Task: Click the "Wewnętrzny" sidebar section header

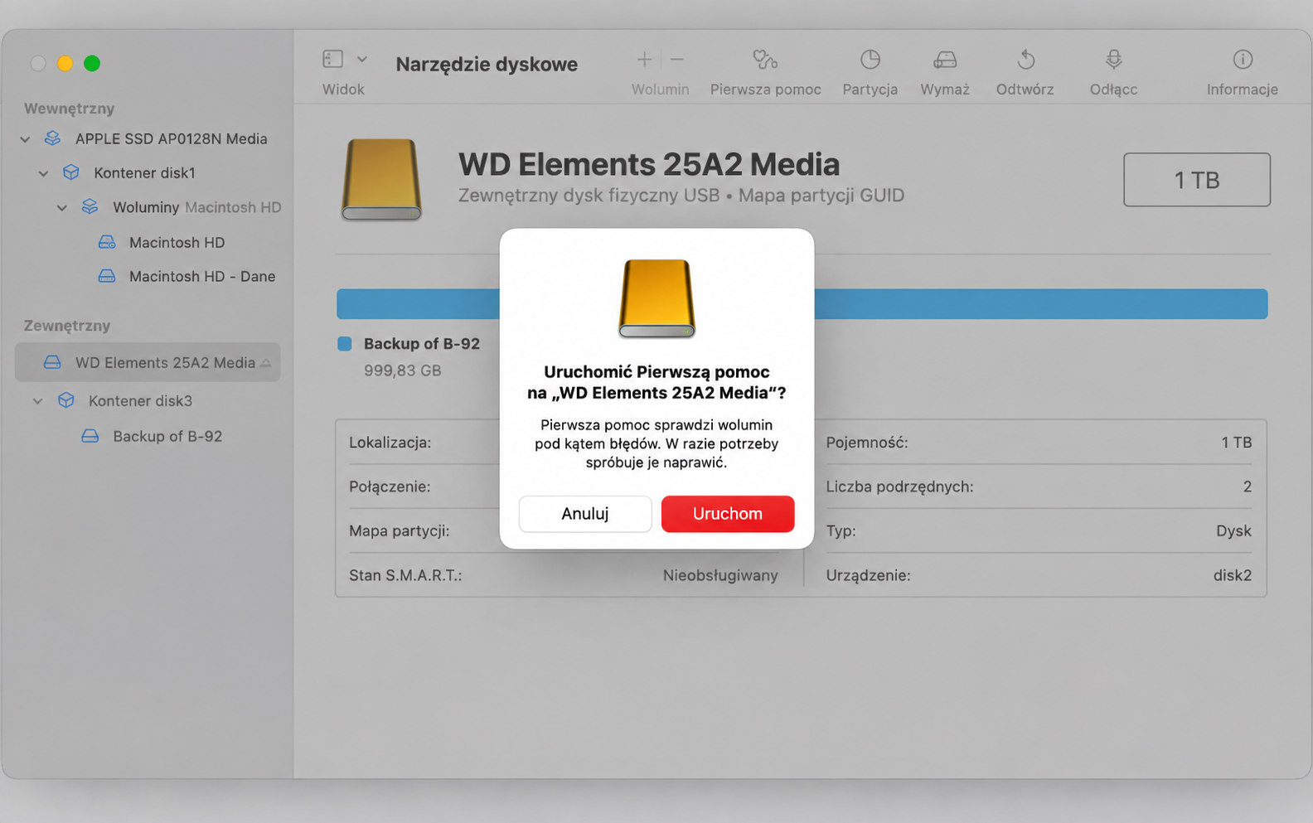Action: pos(70,109)
